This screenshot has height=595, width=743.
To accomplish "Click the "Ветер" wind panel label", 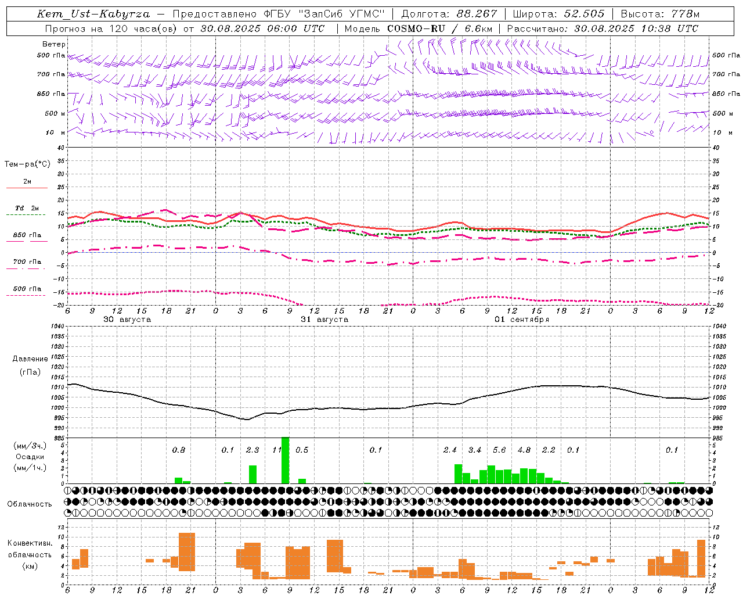I will point(54,44).
